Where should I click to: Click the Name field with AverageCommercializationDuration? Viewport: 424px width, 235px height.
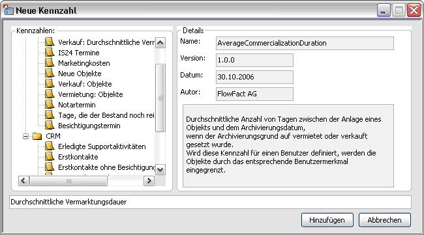(305, 43)
